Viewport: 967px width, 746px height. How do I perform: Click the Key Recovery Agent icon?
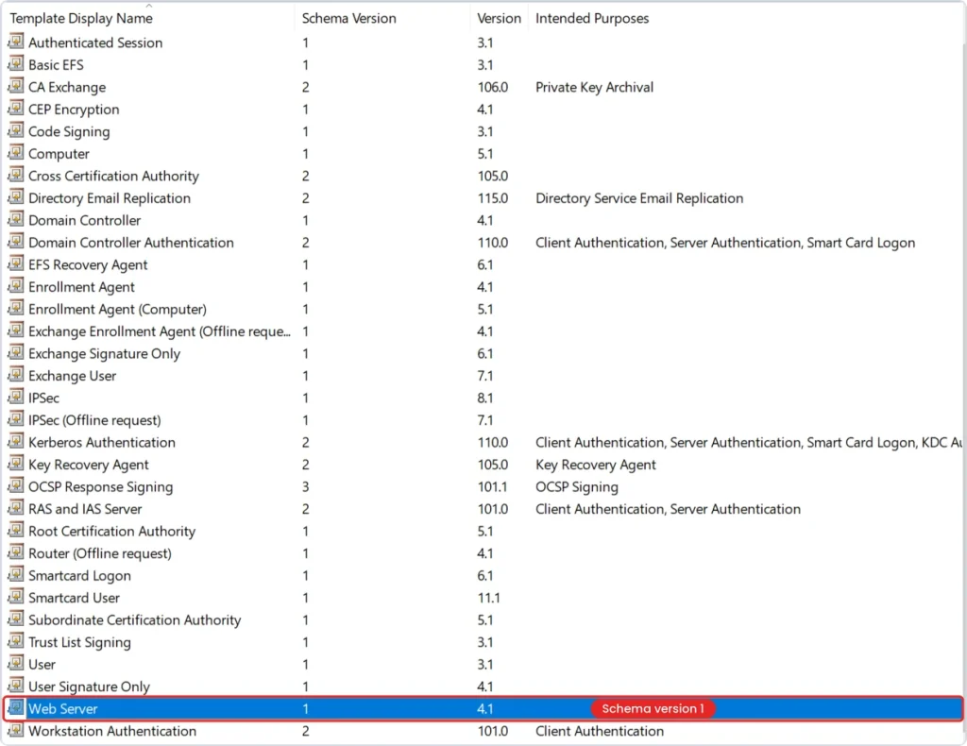coord(15,464)
